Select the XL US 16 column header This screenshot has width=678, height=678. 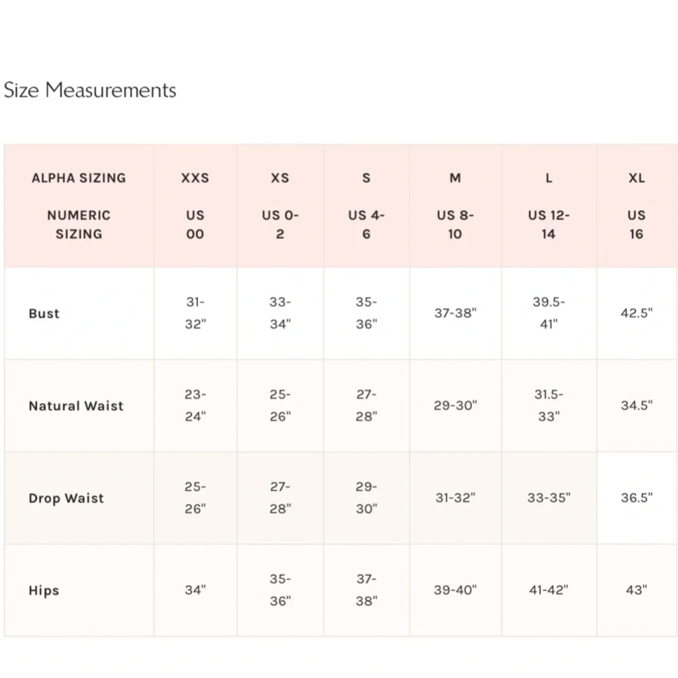click(x=637, y=206)
